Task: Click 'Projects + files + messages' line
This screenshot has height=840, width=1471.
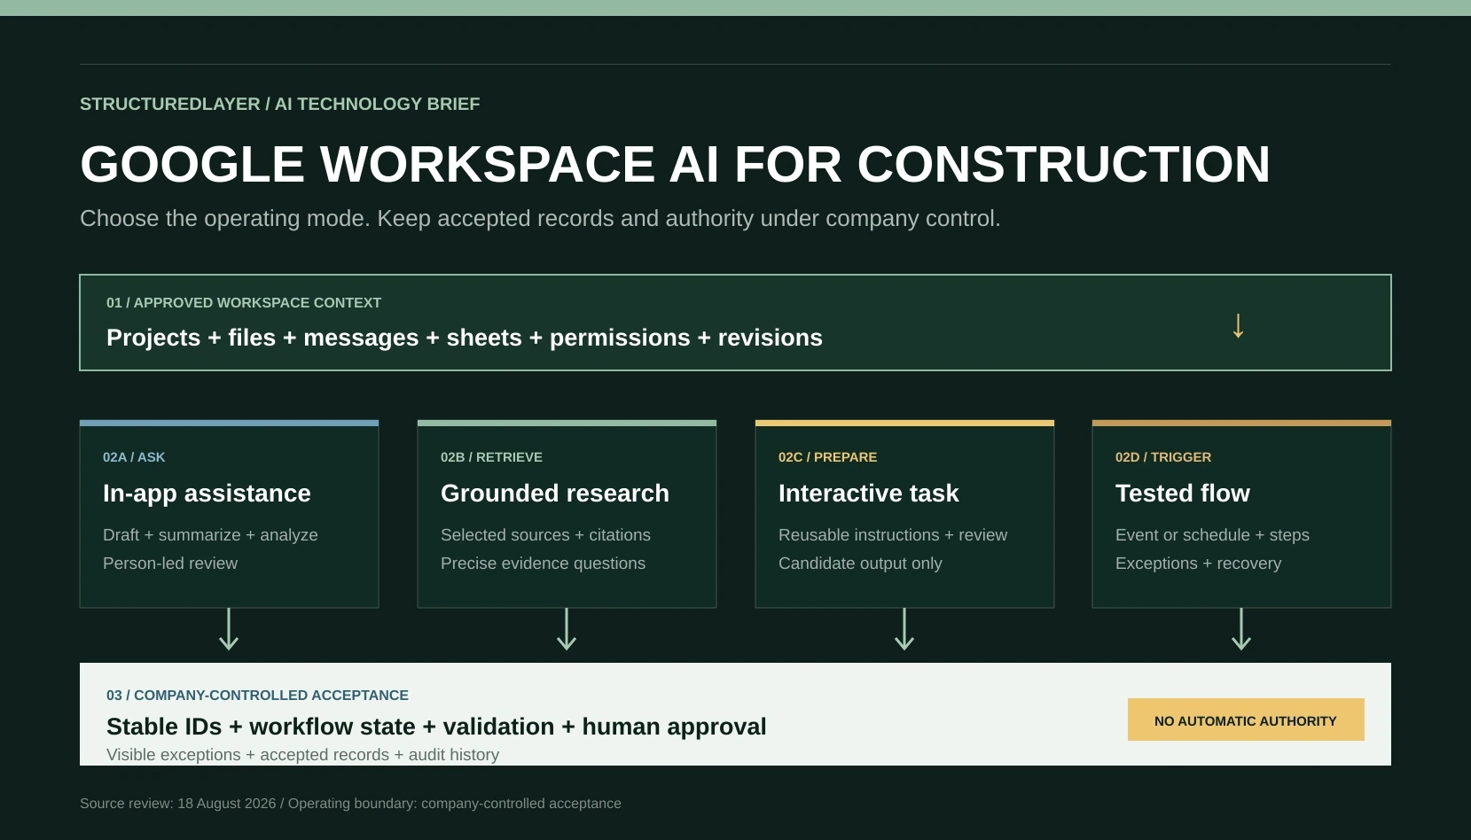Action: [x=465, y=338]
